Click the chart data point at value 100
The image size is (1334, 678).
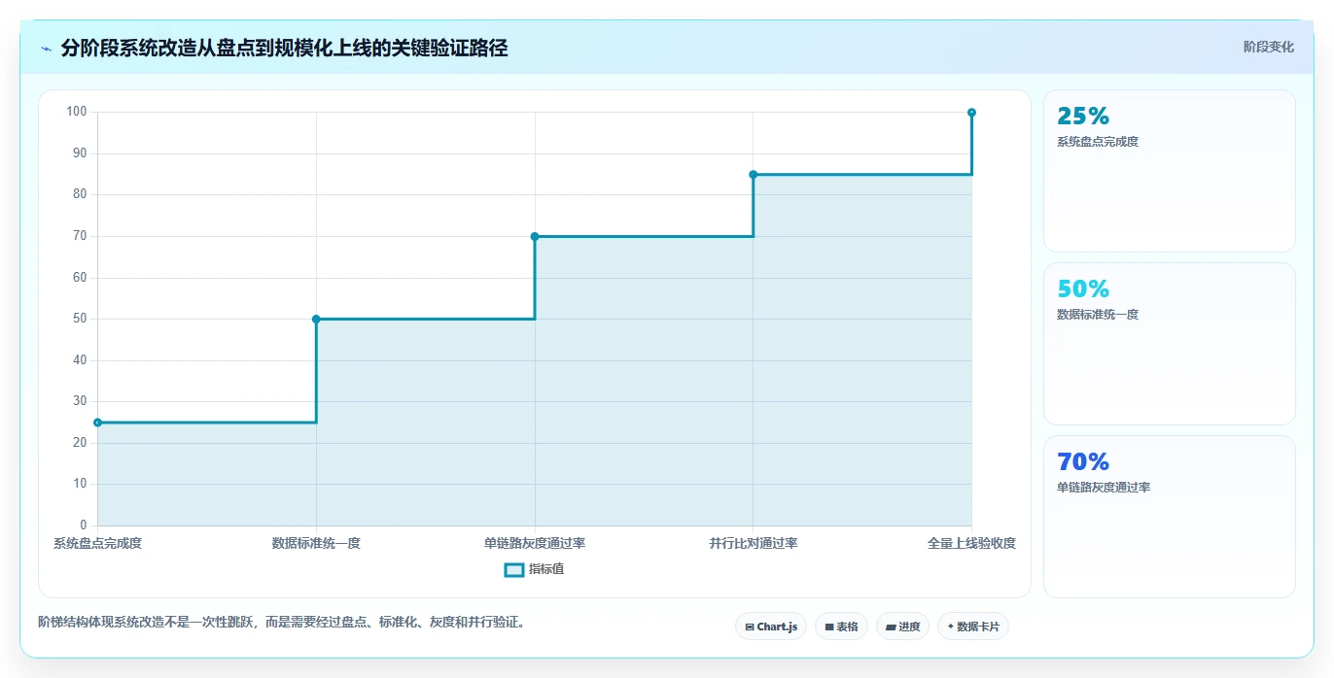tap(971, 113)
